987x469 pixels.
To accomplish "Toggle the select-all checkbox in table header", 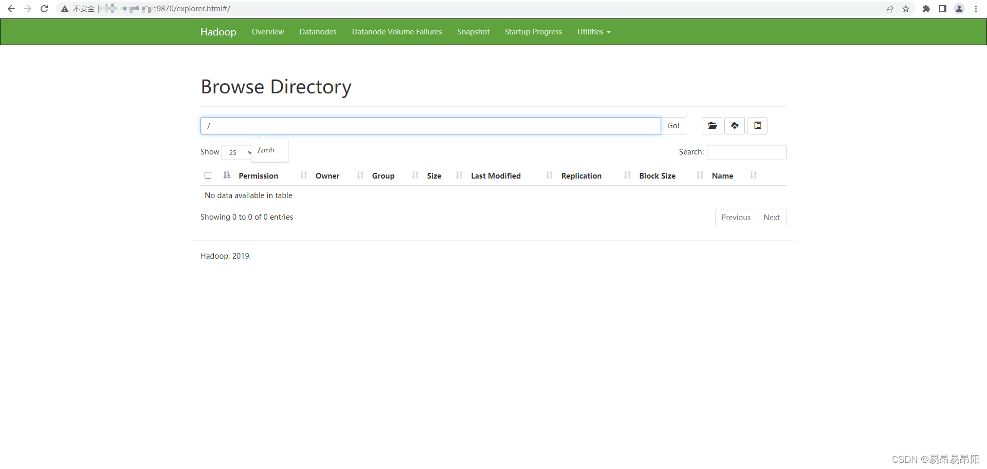I will pos(208,175).
